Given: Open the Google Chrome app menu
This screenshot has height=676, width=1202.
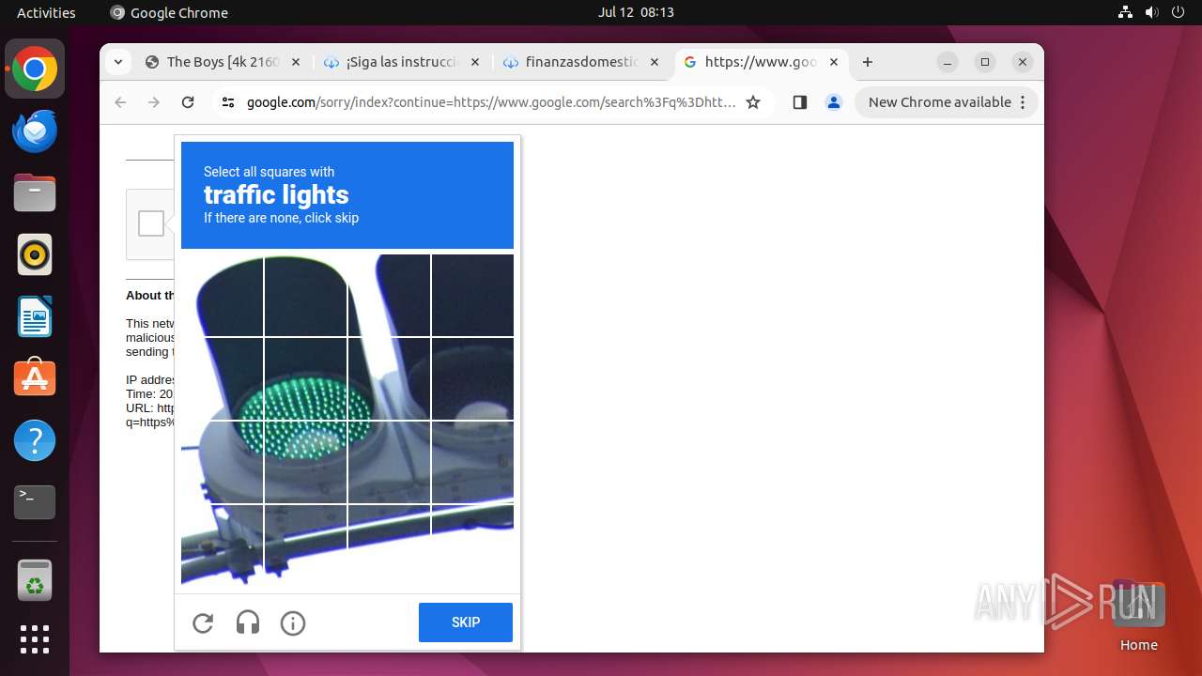Looking at the screenshot, I should coord(169,12).
